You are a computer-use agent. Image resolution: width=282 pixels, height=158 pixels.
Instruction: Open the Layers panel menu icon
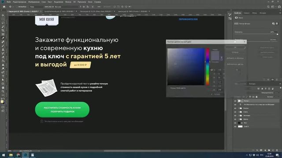point(280,84)
